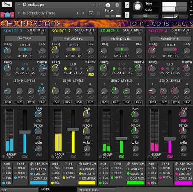The width and height of the screenshot is (193, 192).
Task: Click the header pan slider
Action: [145, 17]
